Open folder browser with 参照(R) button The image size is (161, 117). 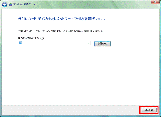click(x=102, y=44)
